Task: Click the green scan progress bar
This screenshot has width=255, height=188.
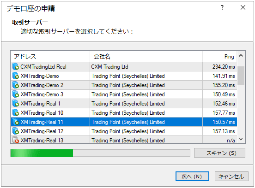Action: click(x=42, y=153)
